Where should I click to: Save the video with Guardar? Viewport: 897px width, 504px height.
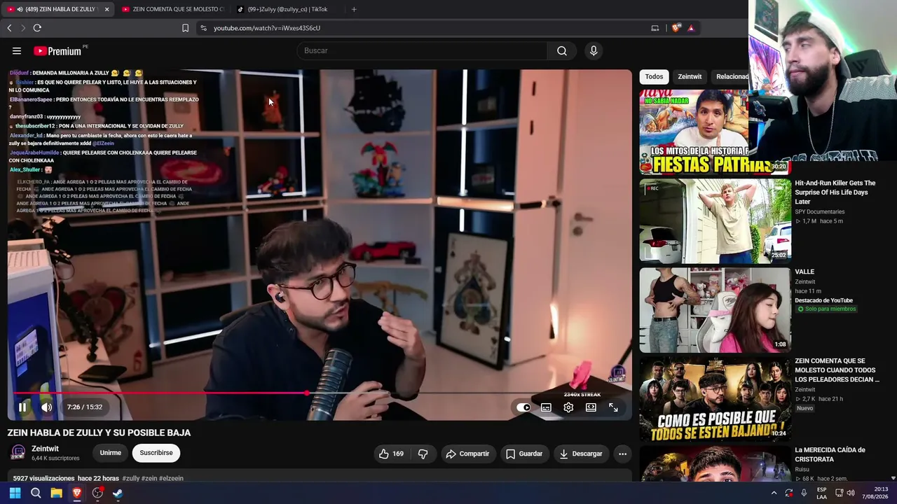(524, 454)
